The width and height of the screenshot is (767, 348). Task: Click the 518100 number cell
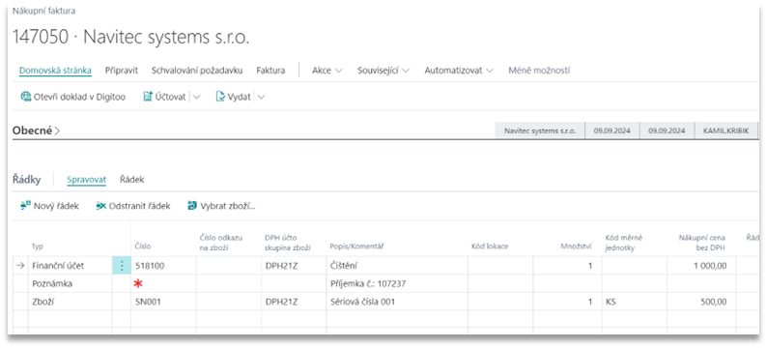pos(163,266)
